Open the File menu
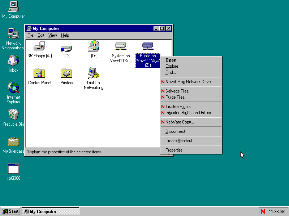 [30, 35]
